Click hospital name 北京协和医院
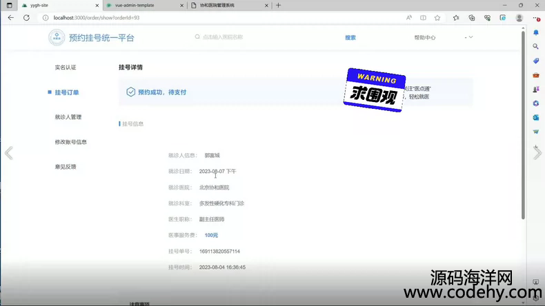Viewport: 545px width, 306px height. point(214,187)
